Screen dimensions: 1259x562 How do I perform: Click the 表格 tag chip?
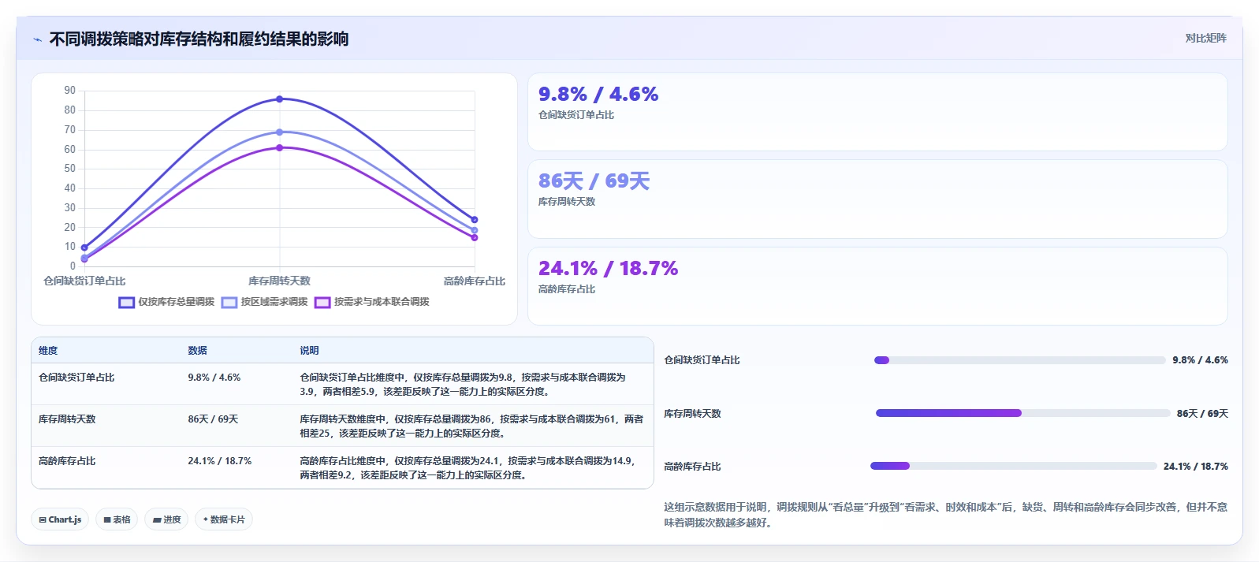[117, 519]
